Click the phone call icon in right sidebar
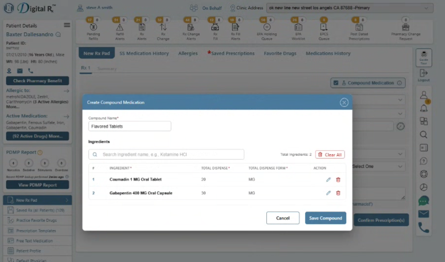 [x=424, y=227]
